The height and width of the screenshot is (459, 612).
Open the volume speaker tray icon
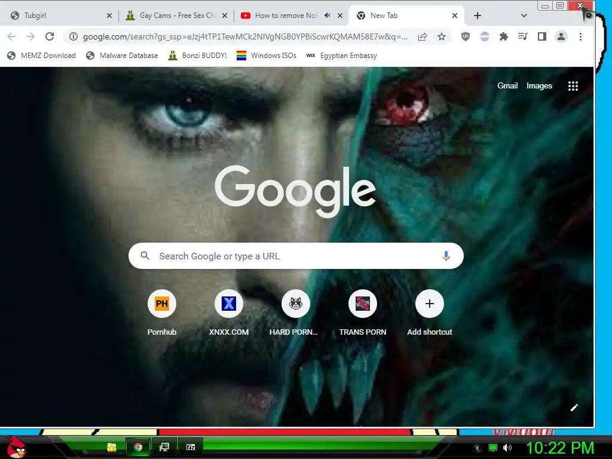507,448
